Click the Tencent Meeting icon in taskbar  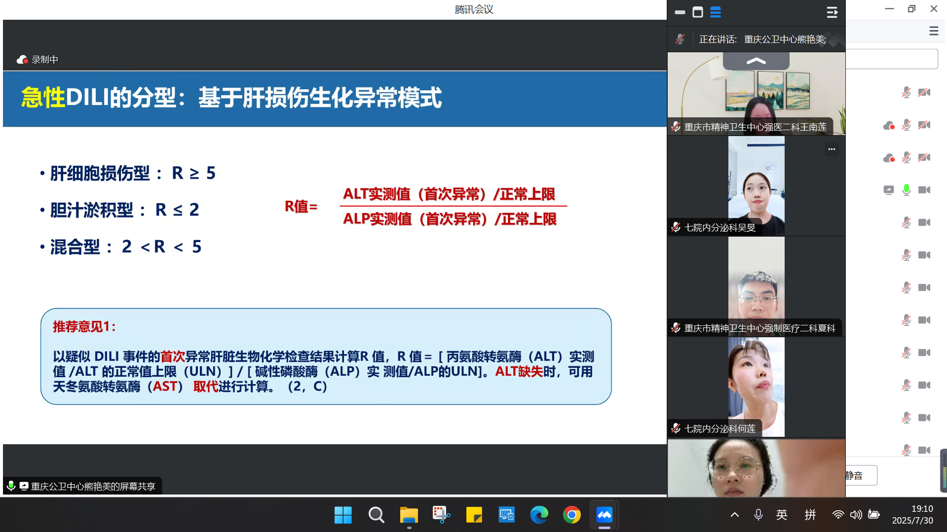coord(604,515)
